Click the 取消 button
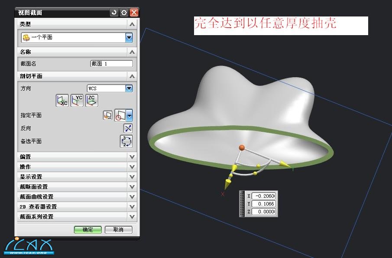The height and width of the screenshot is (258, 392). coord(118,230)
